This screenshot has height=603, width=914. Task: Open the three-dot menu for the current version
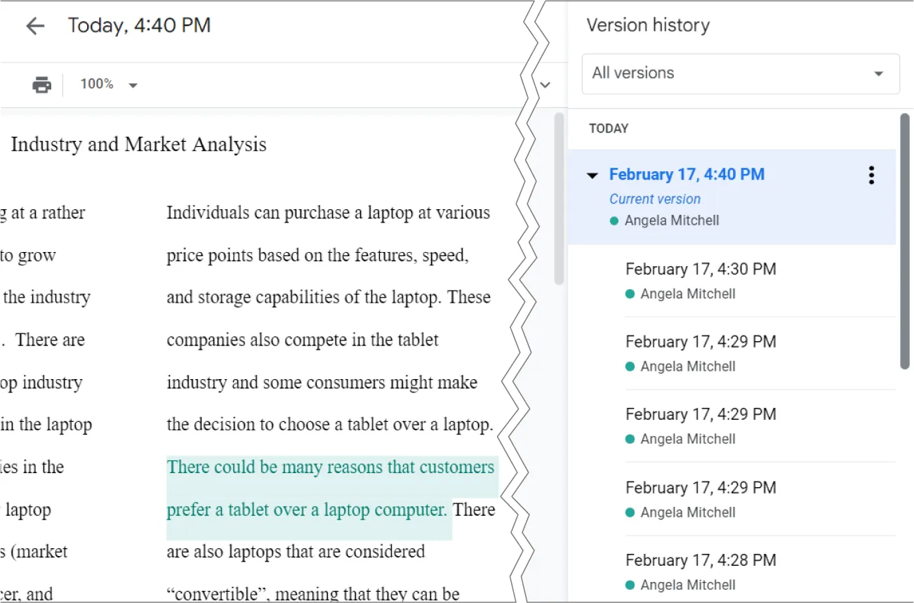click(870, 175)
